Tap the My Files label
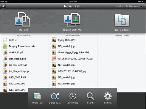This screenshot has height=109, width=146. point(23,30)
